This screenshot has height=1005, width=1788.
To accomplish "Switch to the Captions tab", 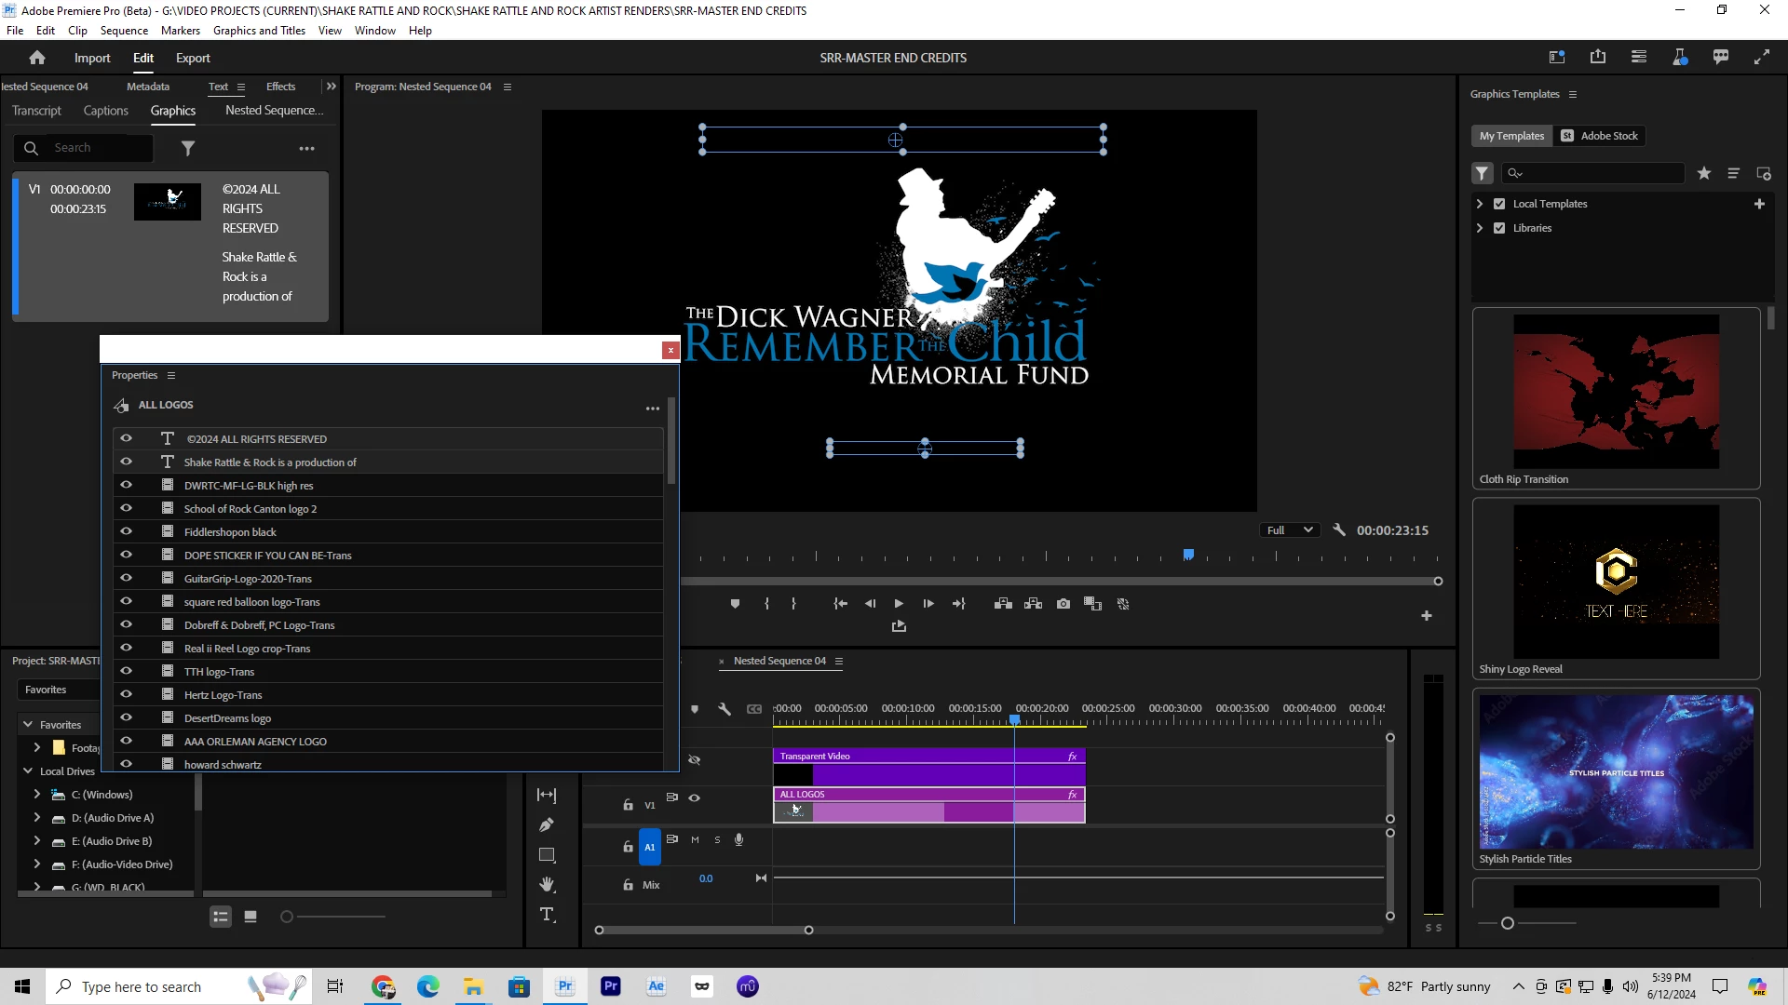I will [105, 111].
